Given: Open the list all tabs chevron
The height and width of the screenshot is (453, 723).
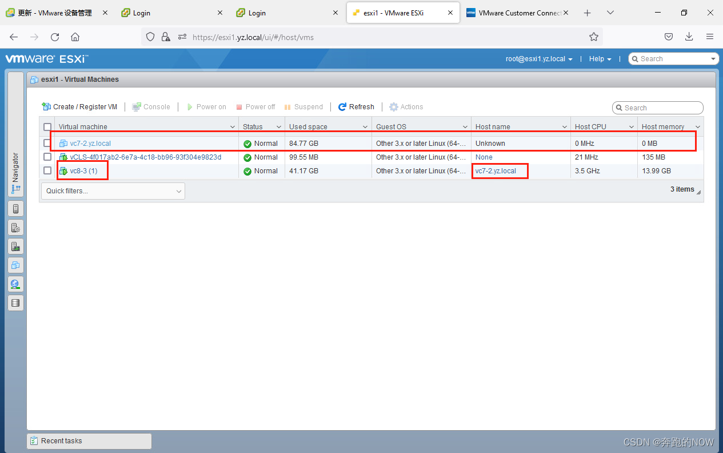Looking at the screenshot, I should pyautogui.click(x=610, y=13).
